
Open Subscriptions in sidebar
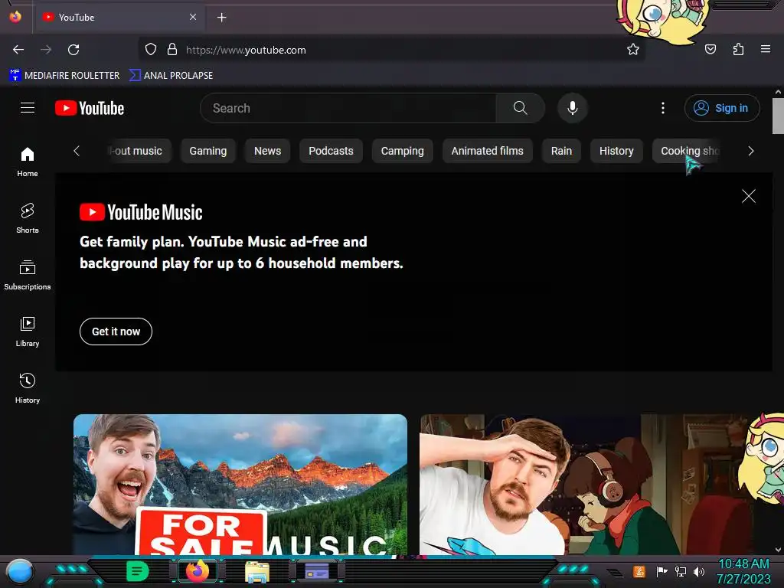tap(28, 275)
